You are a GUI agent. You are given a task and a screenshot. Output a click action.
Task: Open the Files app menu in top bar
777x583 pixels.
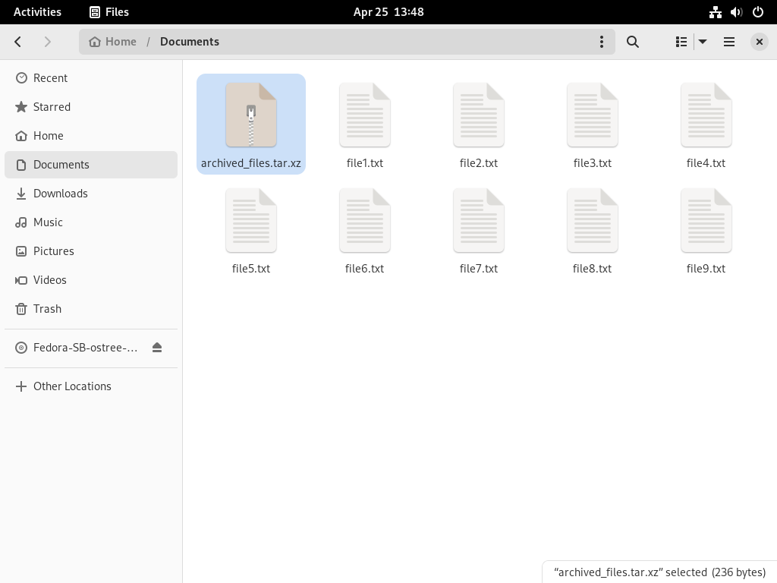(109, 12)
